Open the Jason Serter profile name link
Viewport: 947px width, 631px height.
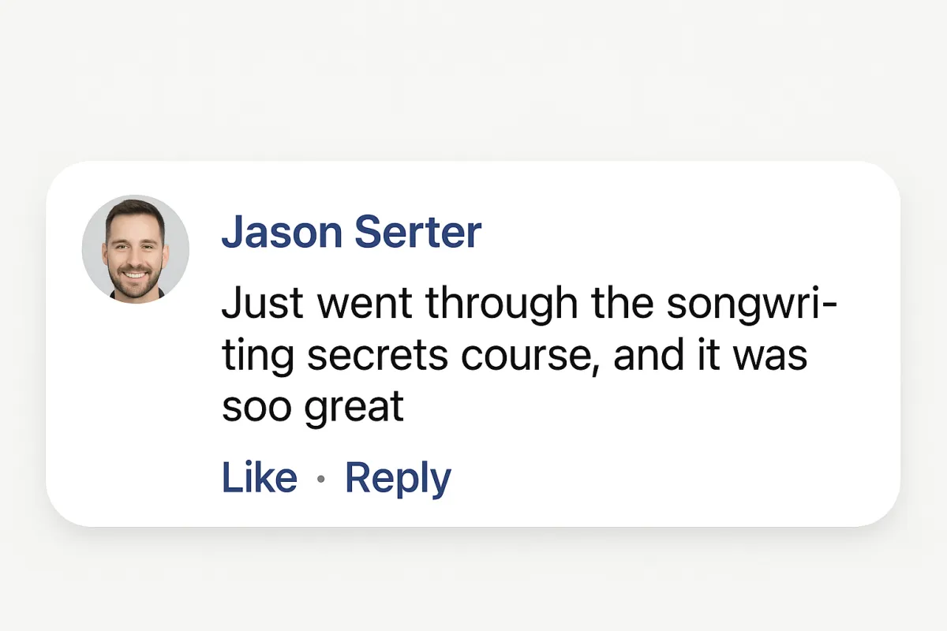[351, 233]
